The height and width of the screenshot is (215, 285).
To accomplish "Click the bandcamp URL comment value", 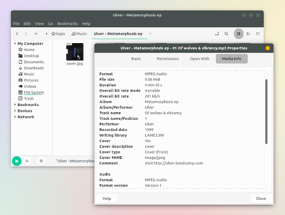I will (174, 163).
